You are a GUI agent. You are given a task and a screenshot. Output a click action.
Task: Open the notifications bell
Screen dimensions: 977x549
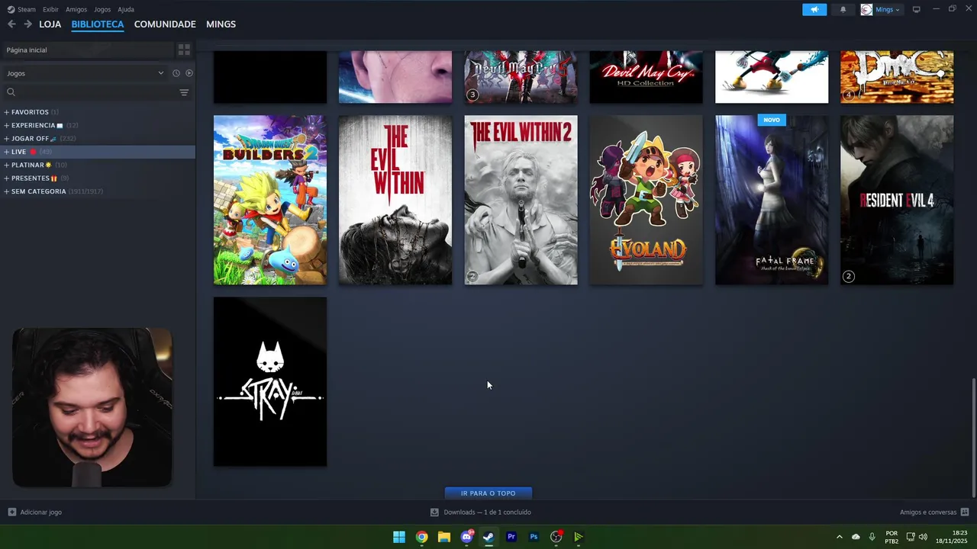pos(843,9)
